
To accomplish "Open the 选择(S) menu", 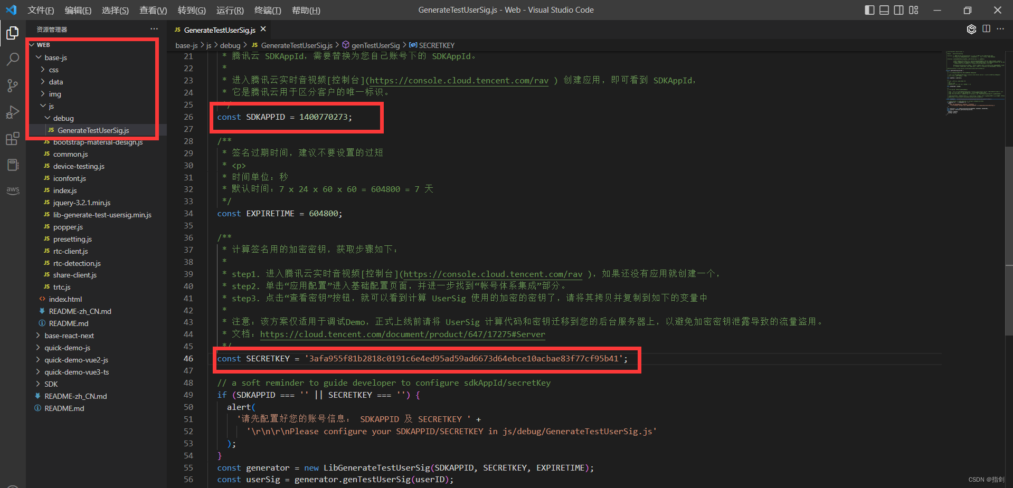I will 115,11.
